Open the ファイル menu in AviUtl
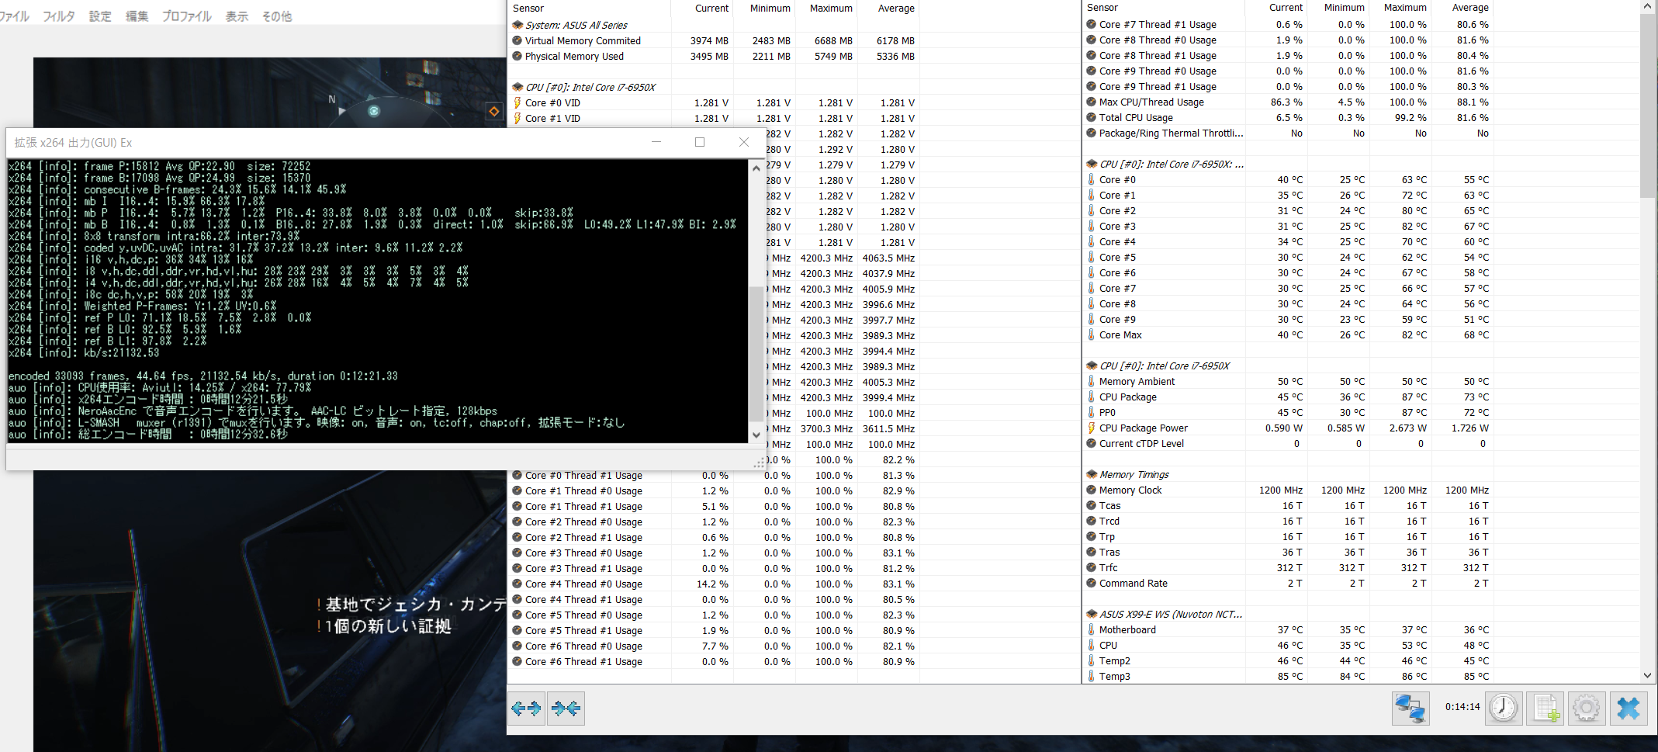This screenshot has height=752, width=1658. 14,16
